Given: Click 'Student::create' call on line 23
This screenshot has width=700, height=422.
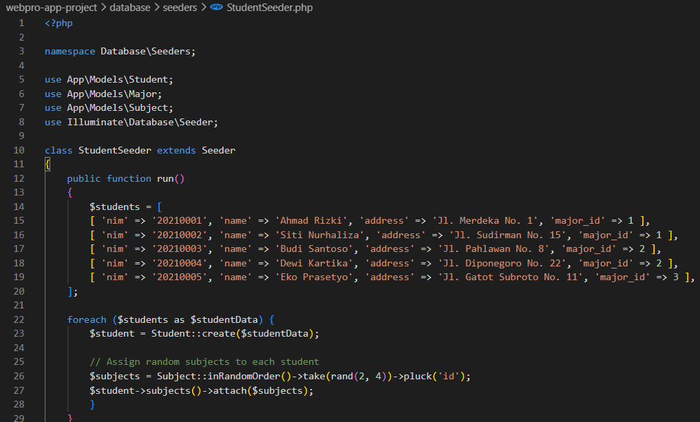Looking at the screenshot, I should pos(193,334).
